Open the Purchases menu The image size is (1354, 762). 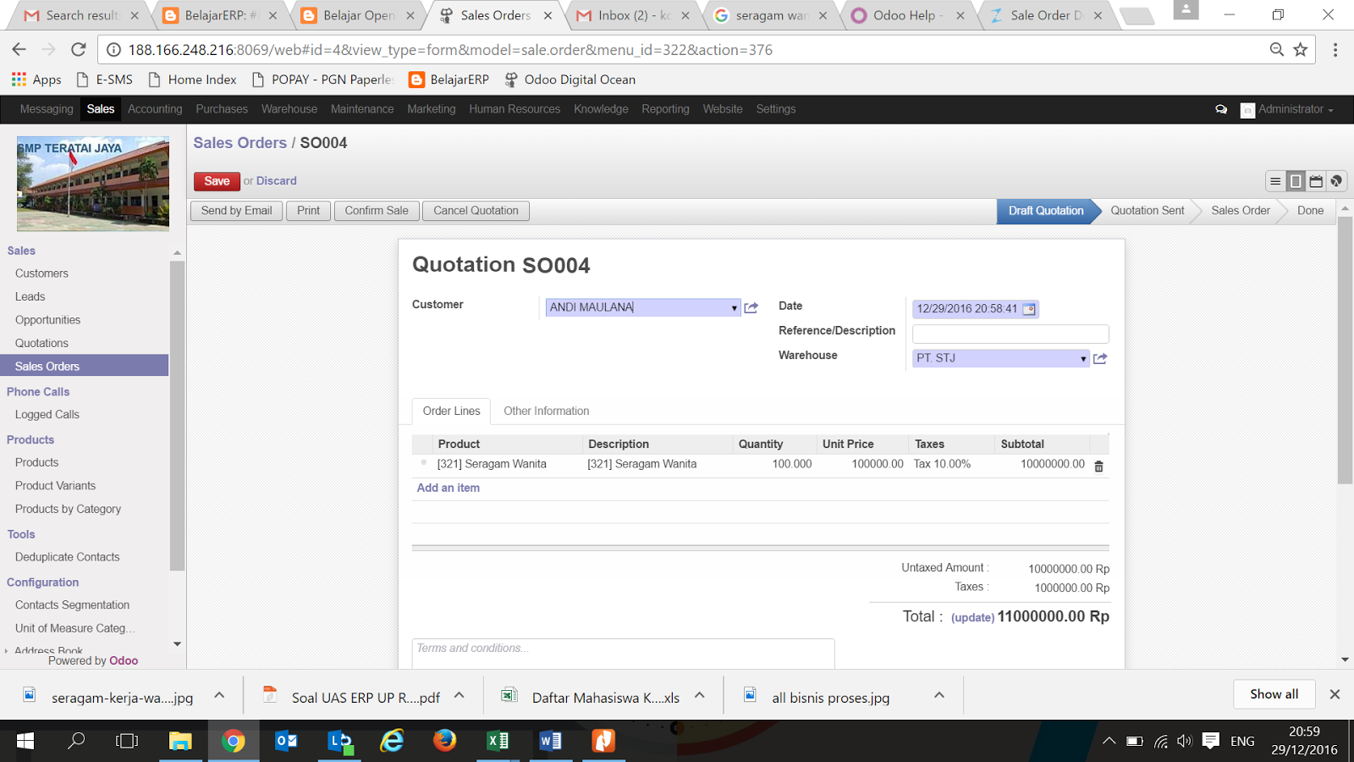coord(222,109)
